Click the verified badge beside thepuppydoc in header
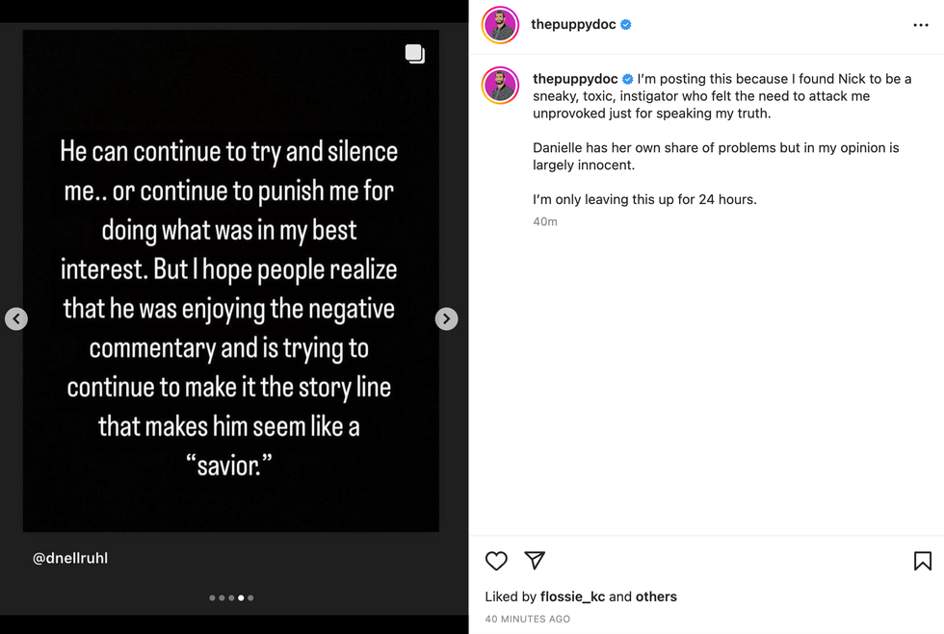944x634 pixels. pos(627,24)
